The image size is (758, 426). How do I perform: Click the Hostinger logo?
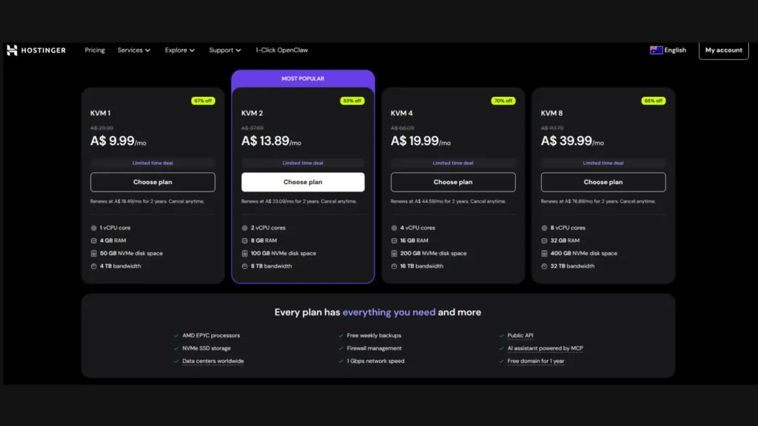pos(36,50)
